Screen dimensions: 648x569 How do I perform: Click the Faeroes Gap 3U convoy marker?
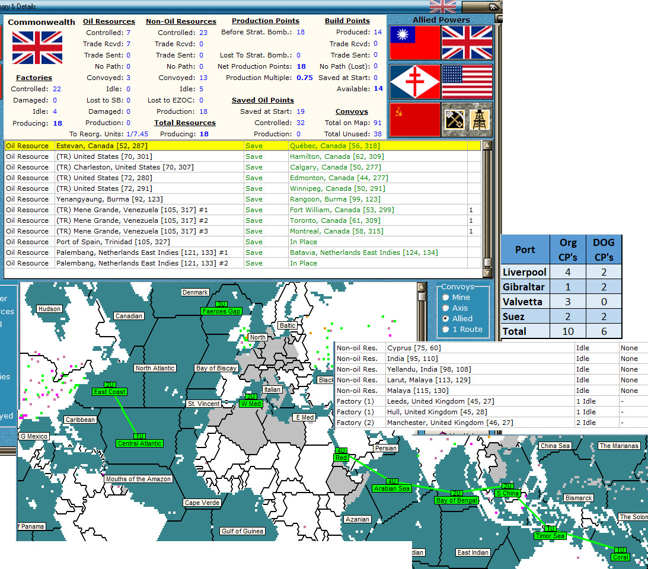click(x=221, y=309)
